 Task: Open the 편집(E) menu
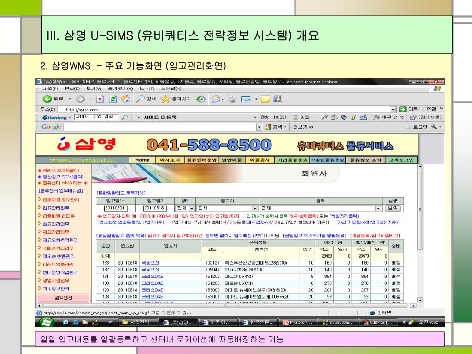click(x=72, y=88)
